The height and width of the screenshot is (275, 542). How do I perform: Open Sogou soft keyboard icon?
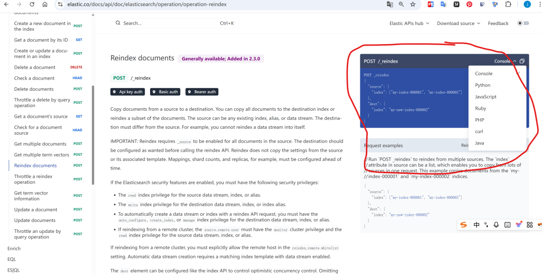[507, 225]
